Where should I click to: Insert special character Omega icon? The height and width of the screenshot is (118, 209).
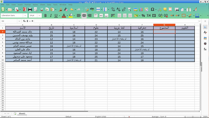click(x=152, y=9)
